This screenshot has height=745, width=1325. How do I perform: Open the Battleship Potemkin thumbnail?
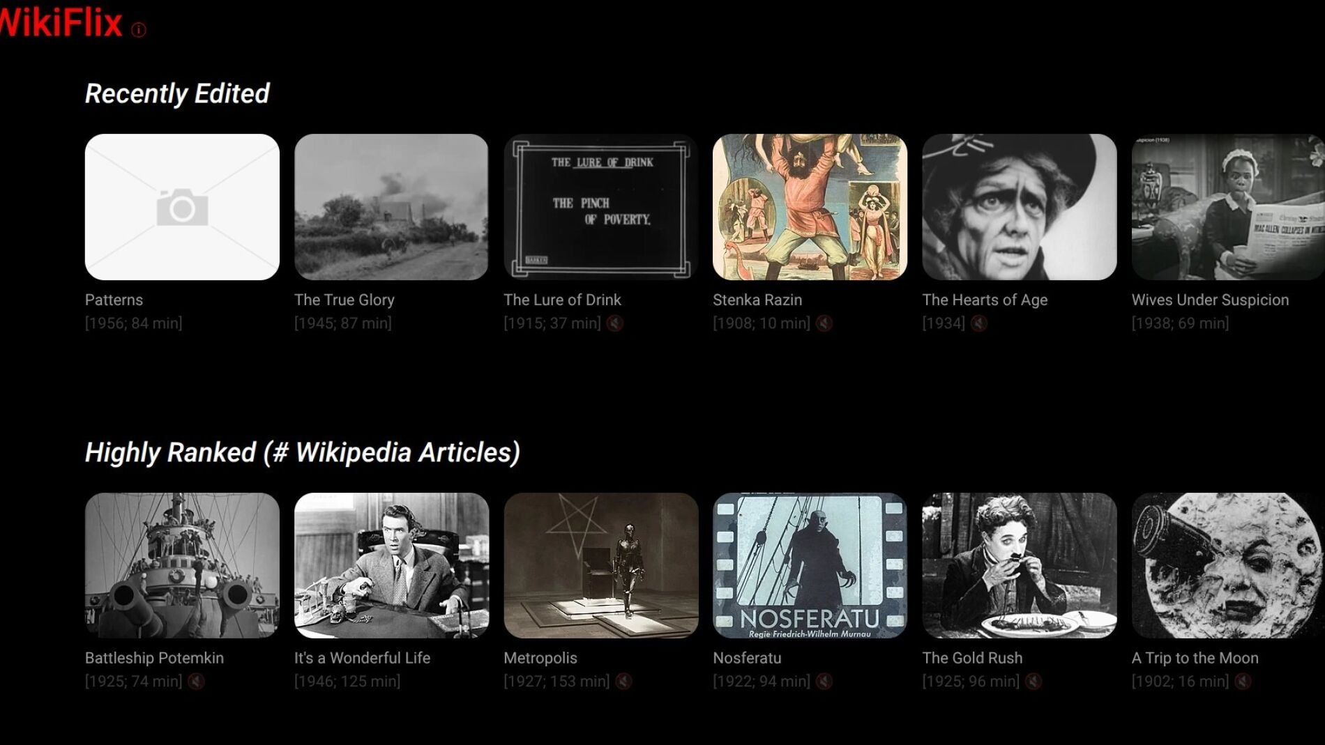click(x=182, y=565)
